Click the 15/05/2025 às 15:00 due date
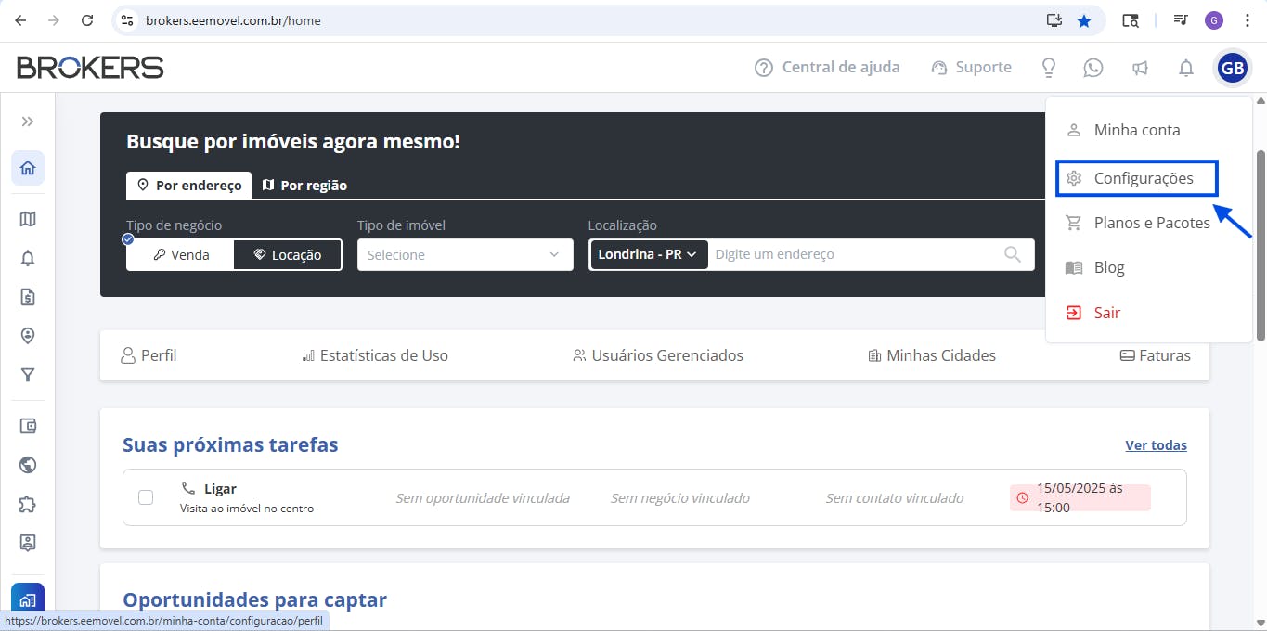The width and height of the screenshot is (1267, 631). 1080,497
